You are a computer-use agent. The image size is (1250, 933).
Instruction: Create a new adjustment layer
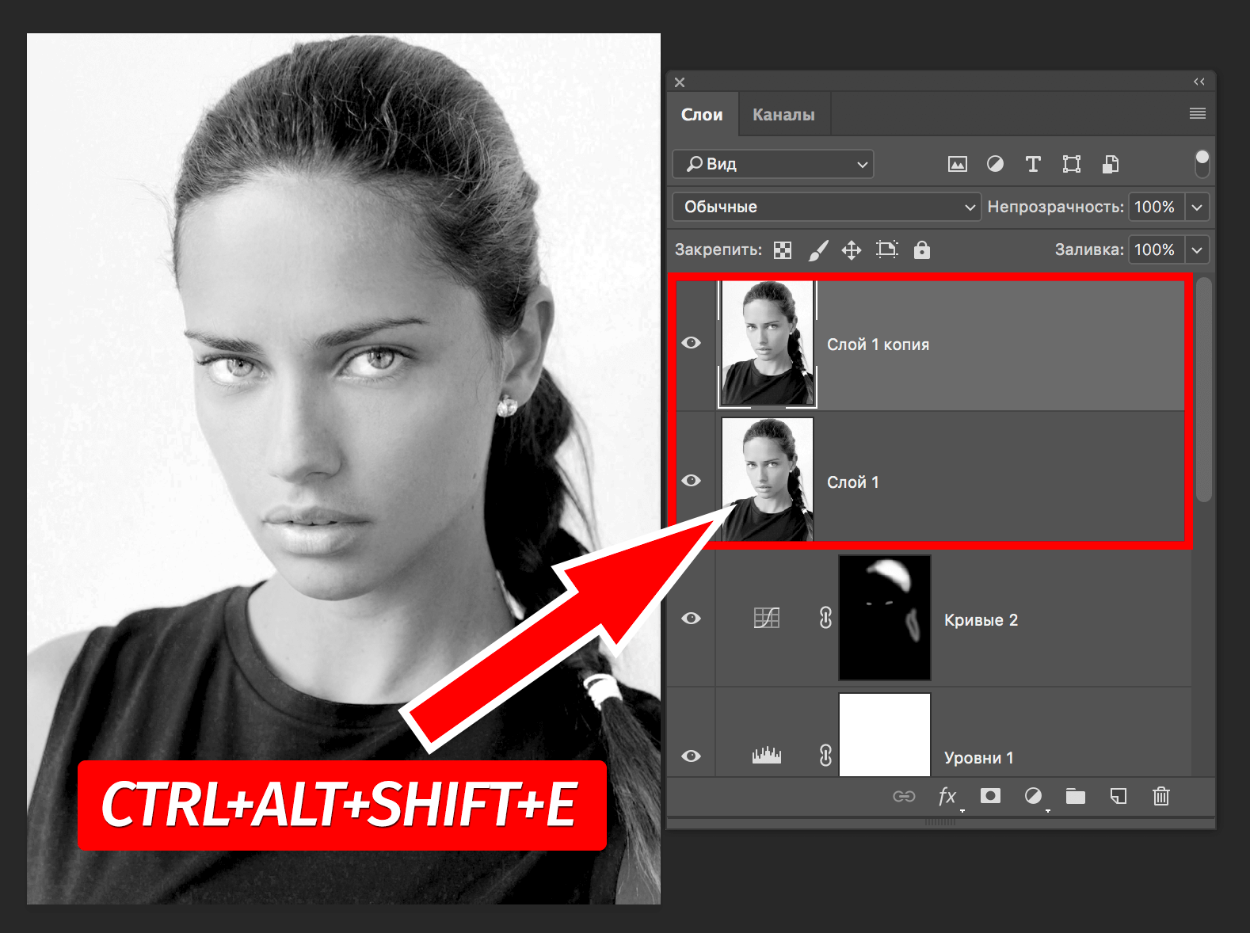[1033, 796]
